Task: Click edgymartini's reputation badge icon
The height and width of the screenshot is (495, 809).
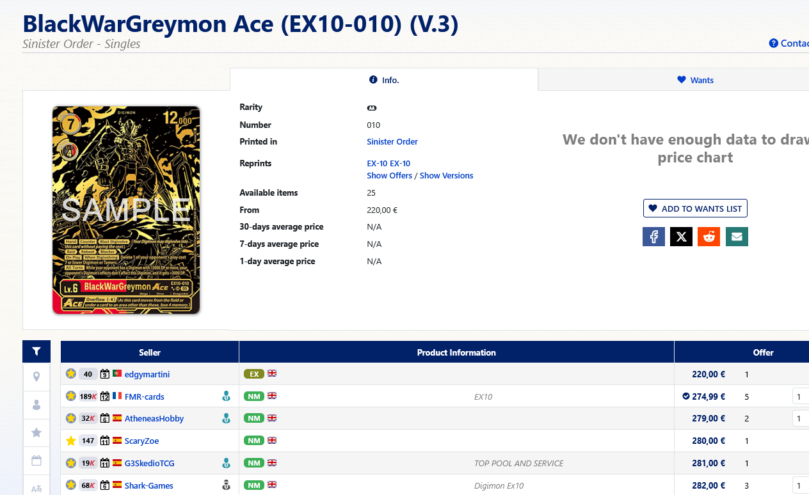Action: click(71, 373)
